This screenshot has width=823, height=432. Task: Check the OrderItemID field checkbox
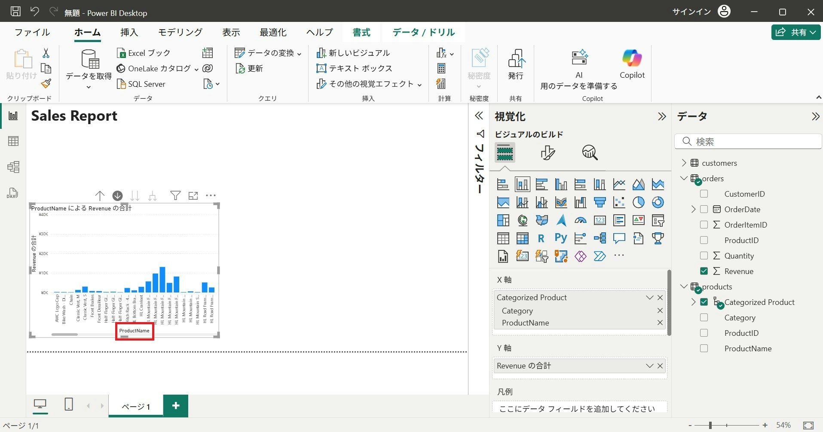click(704, 225)
